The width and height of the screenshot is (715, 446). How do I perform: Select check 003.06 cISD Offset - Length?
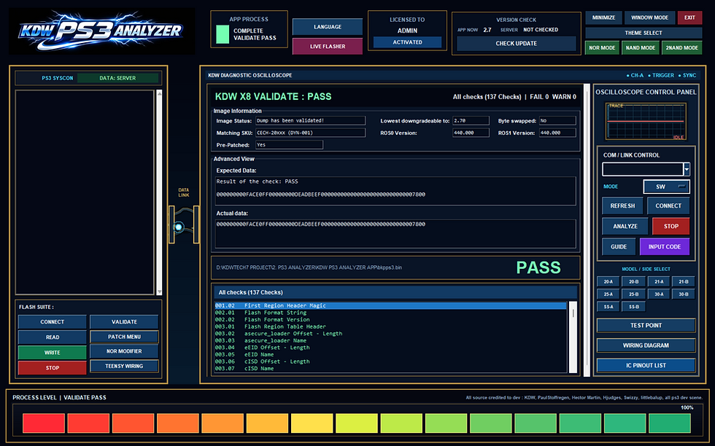point(390,361)
